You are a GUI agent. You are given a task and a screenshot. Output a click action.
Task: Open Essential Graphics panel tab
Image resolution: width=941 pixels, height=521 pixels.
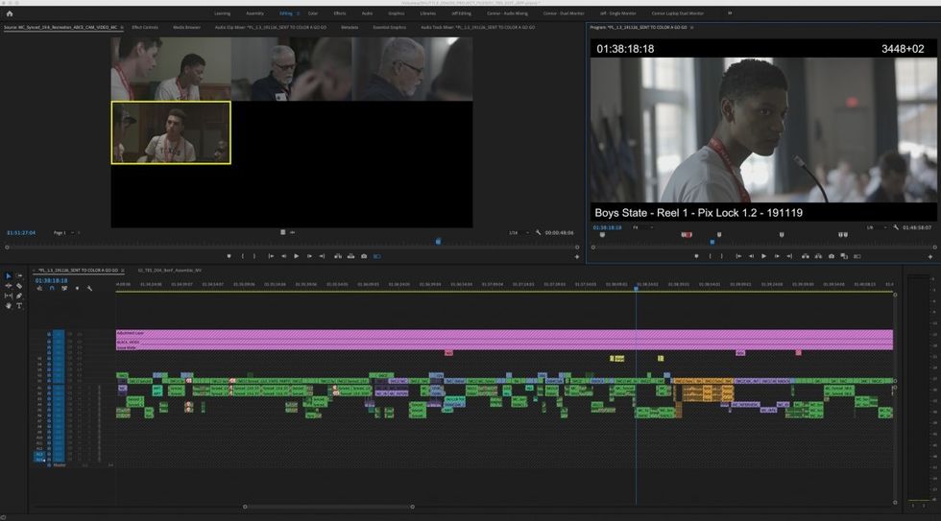coord(390,27)
